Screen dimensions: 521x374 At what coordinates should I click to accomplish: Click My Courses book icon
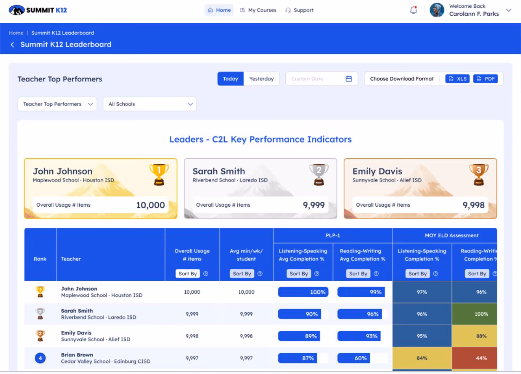[243, 10]
